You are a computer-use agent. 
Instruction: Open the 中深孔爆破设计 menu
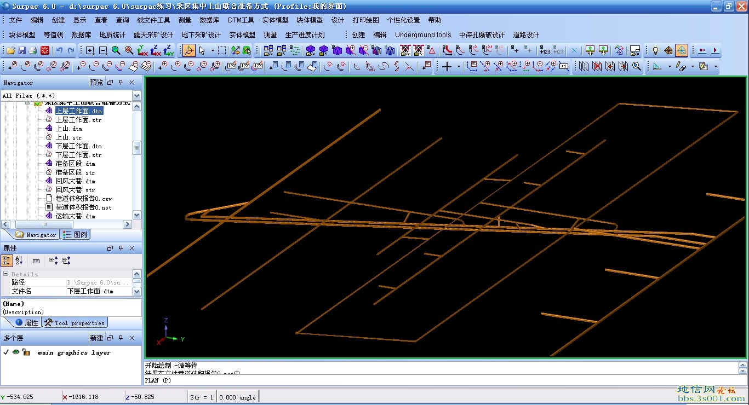click(x=482, y=34)
